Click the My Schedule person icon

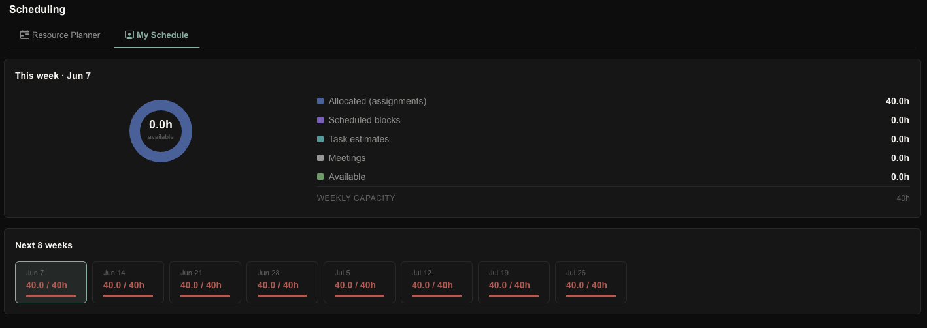[129, 35]
